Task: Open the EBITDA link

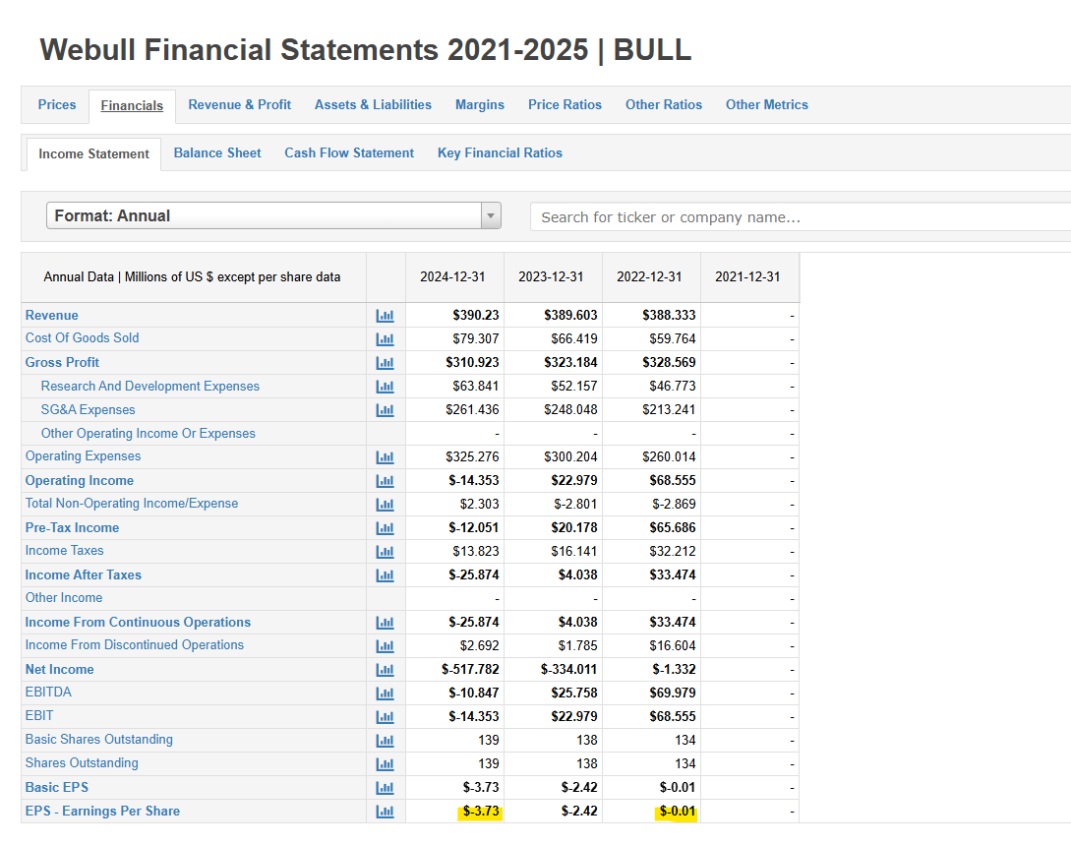Action: coord(48,692)
